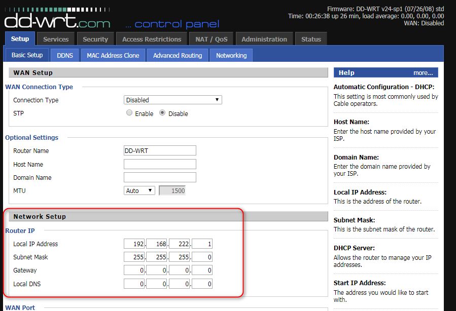Screen dimensions: 456x311
Task: Select the Basic Setup sub-tab
Action: pos(26,55)
